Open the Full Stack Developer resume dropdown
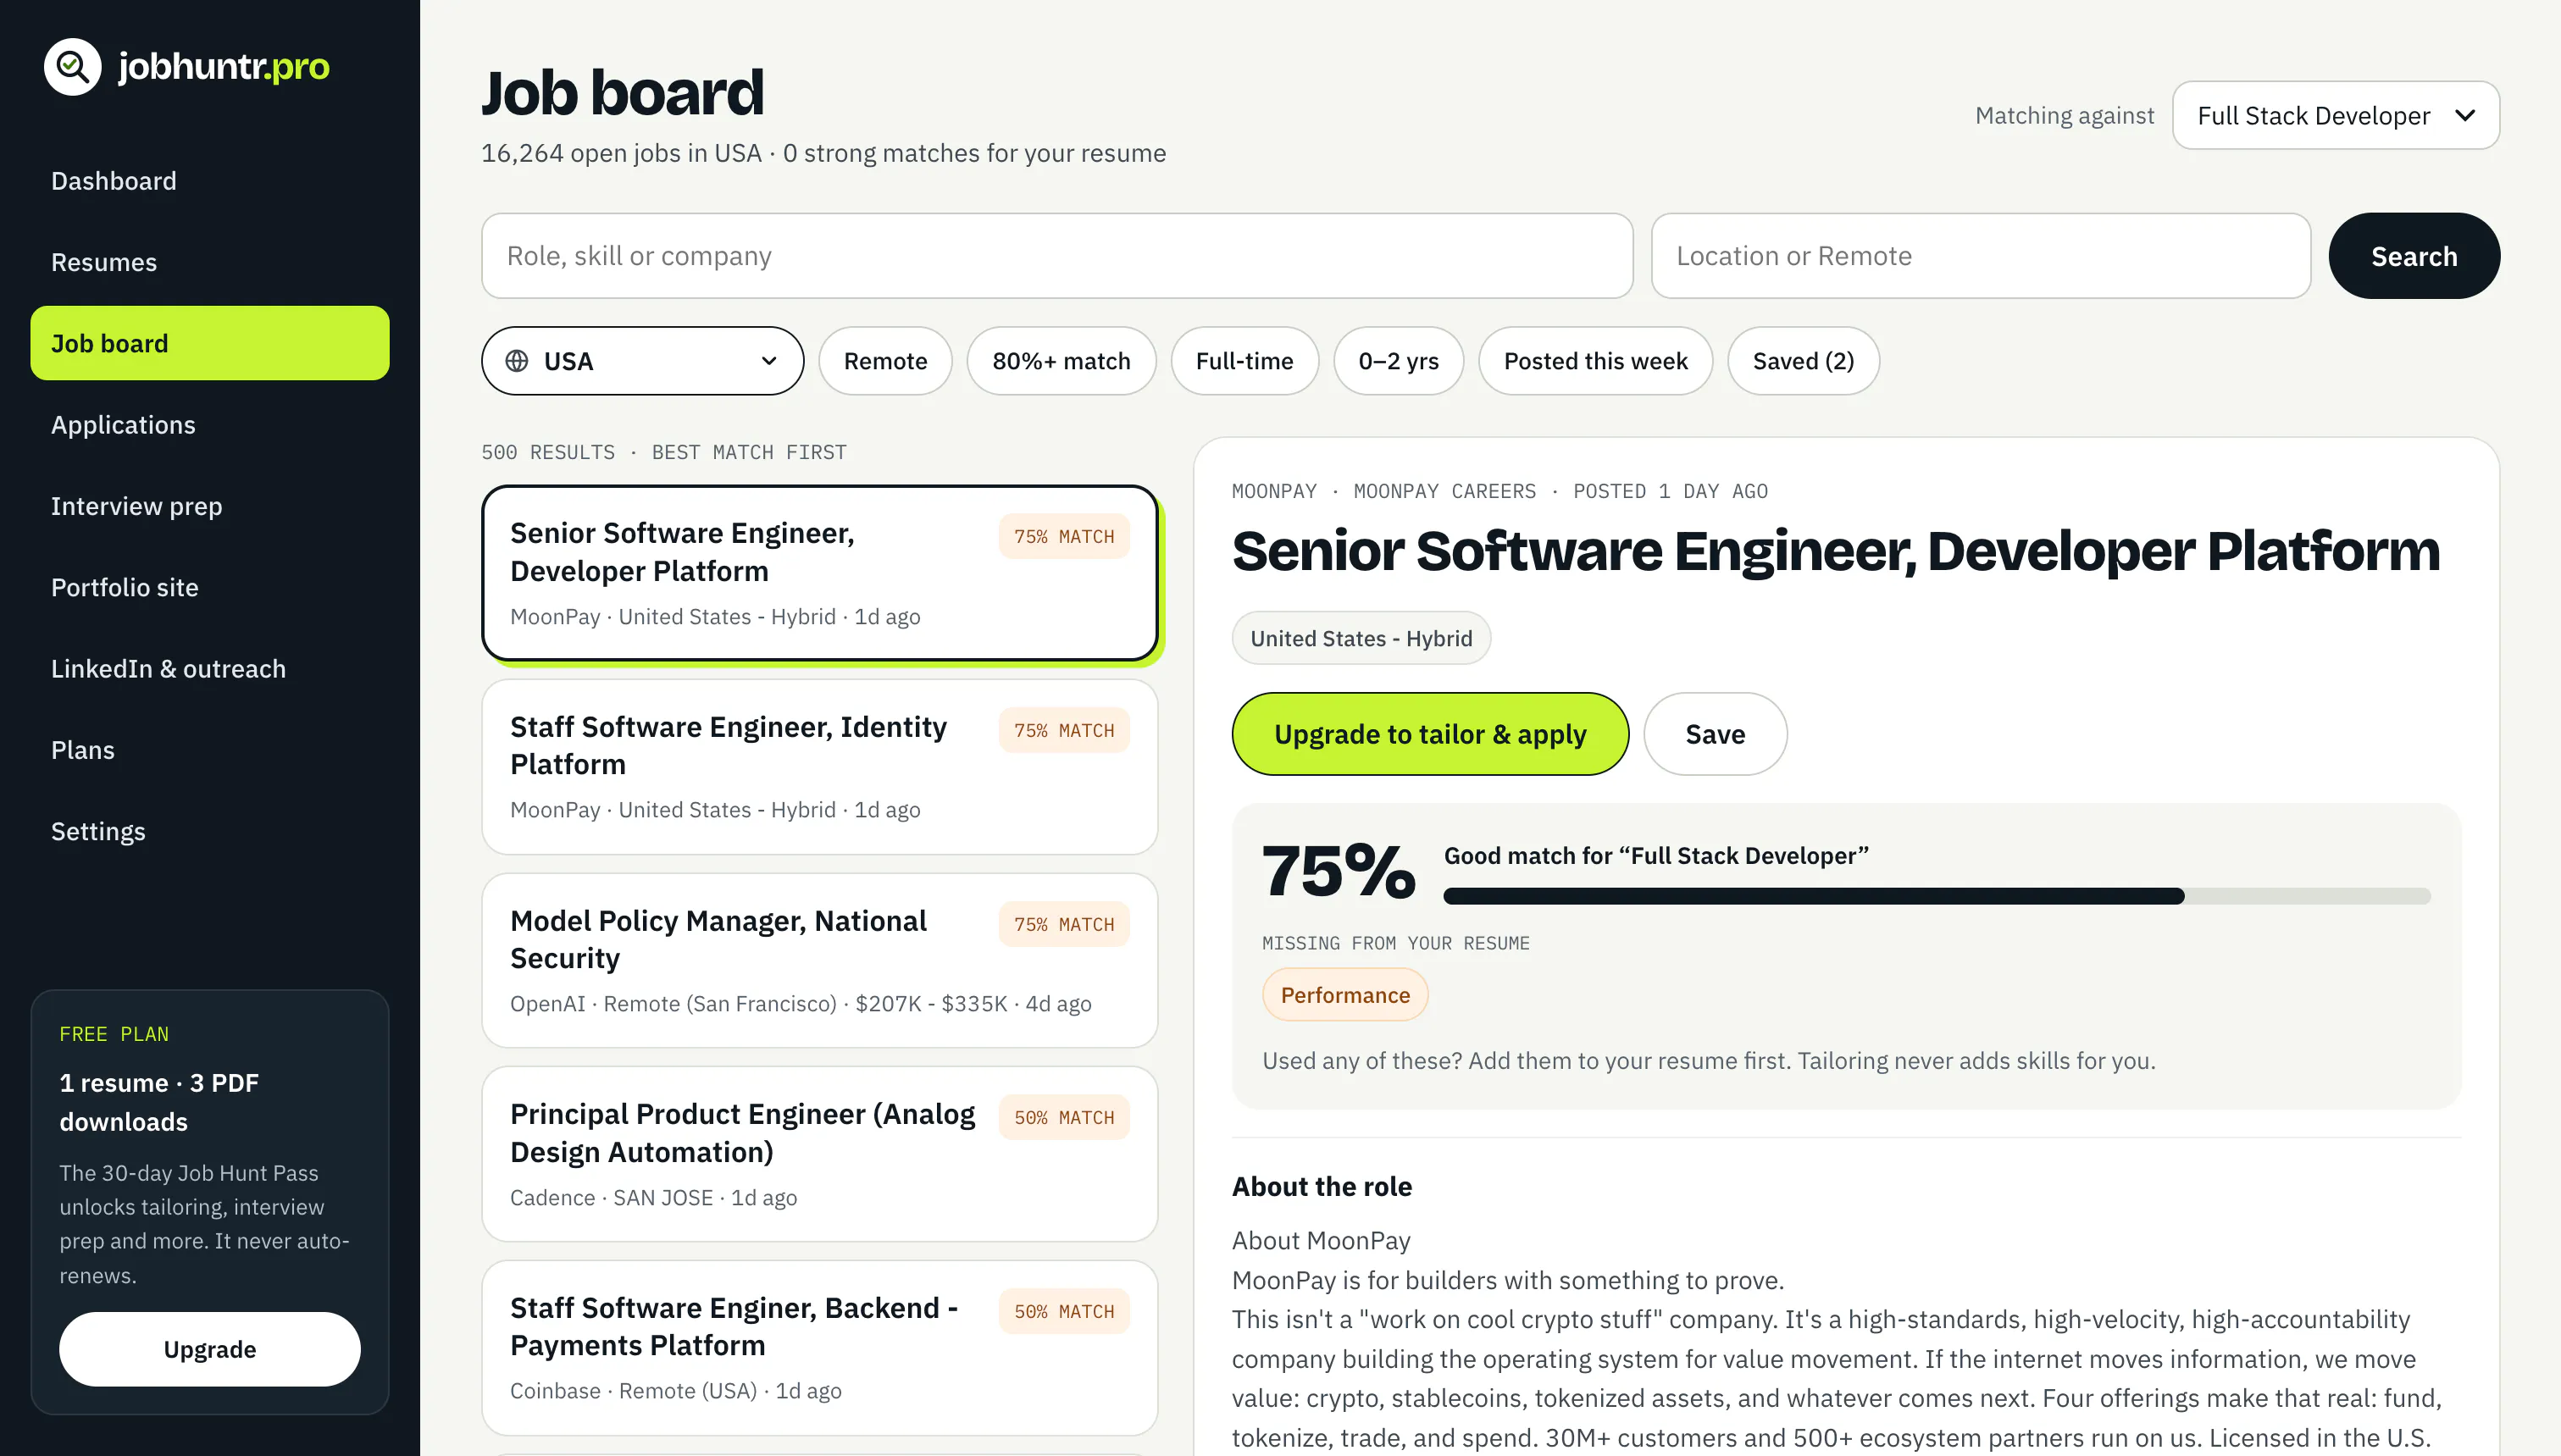The height and width of the screenshot is (1456, 2561). tap(2335, 115)
